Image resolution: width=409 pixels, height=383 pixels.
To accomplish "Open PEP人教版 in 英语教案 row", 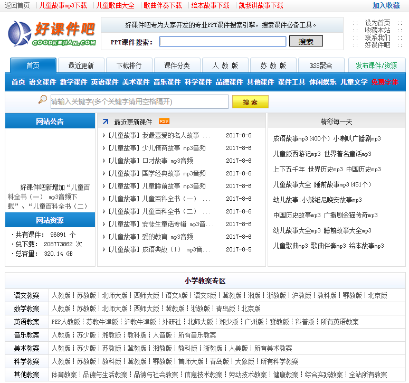I will click(66, 322).
